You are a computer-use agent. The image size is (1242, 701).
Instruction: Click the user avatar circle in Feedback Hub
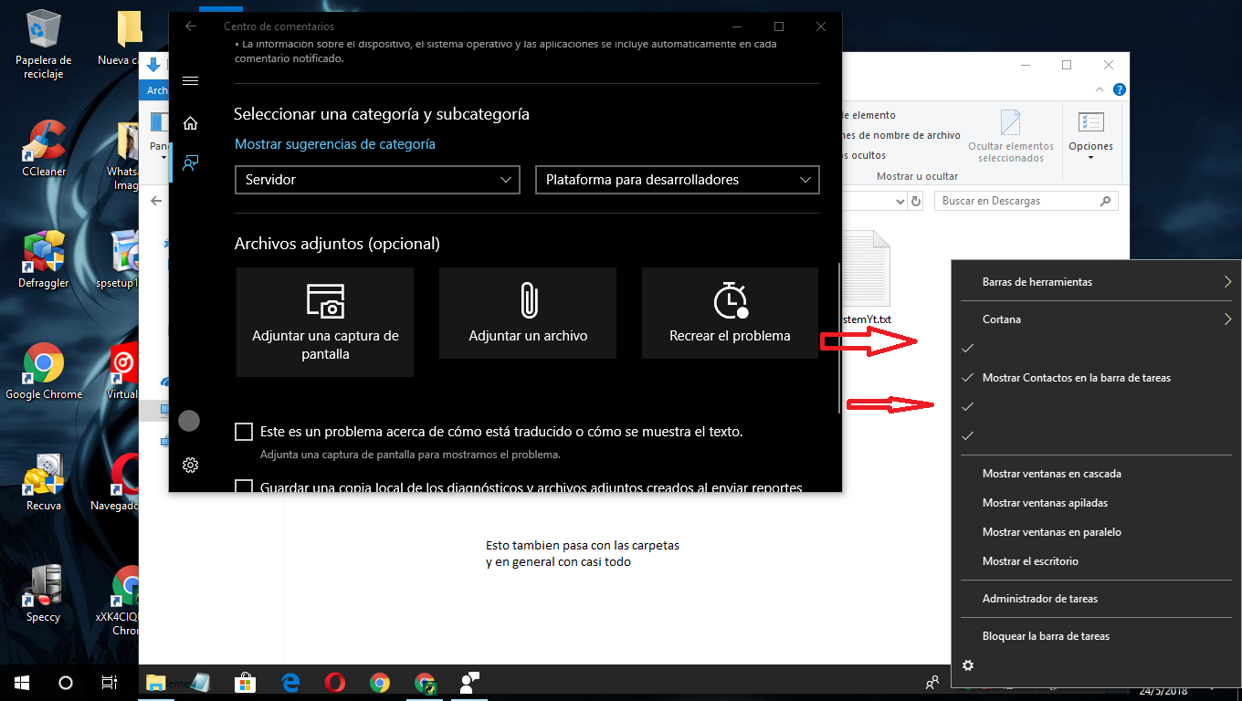point(189,421)
